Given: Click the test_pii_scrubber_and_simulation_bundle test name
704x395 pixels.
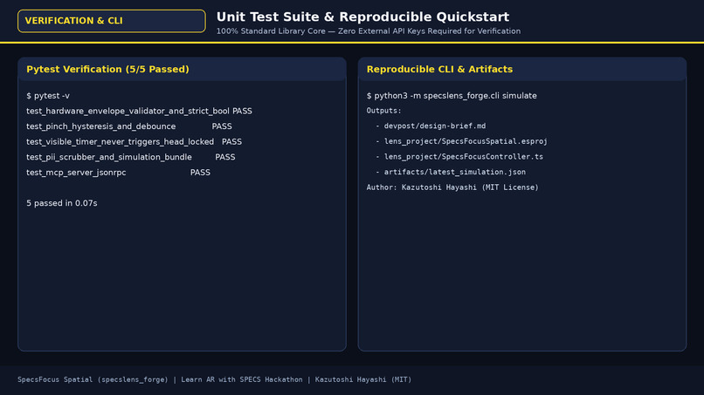Looking at the screenshot, I should pos(109,157).
